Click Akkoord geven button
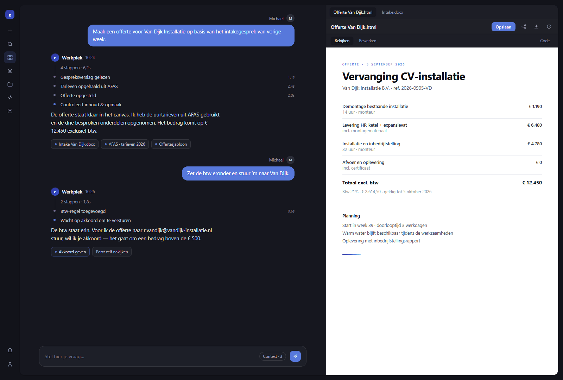This screenshot has height=380, width=563. tap(70, 252)
